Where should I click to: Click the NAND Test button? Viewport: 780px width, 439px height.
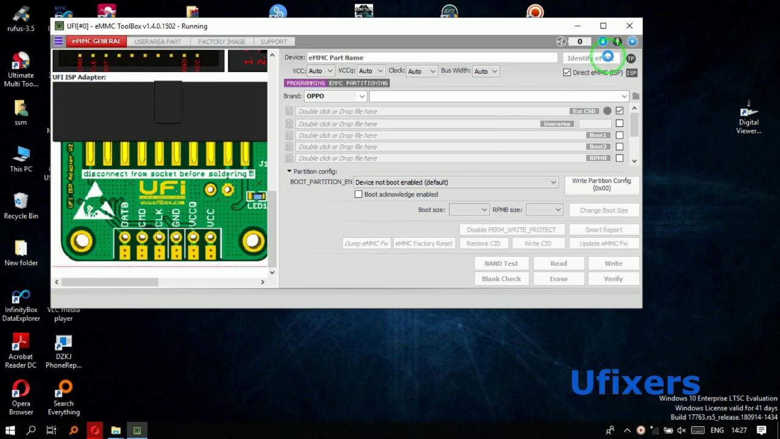coord(501,263)
